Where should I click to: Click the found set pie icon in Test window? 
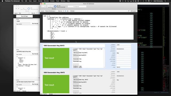pos(29,9)
